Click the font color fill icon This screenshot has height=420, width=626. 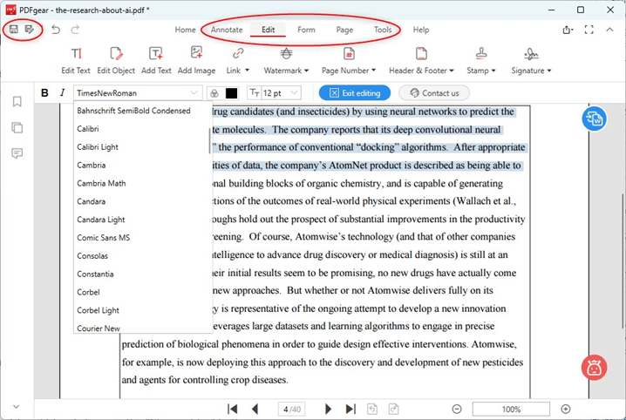(214, 93)
